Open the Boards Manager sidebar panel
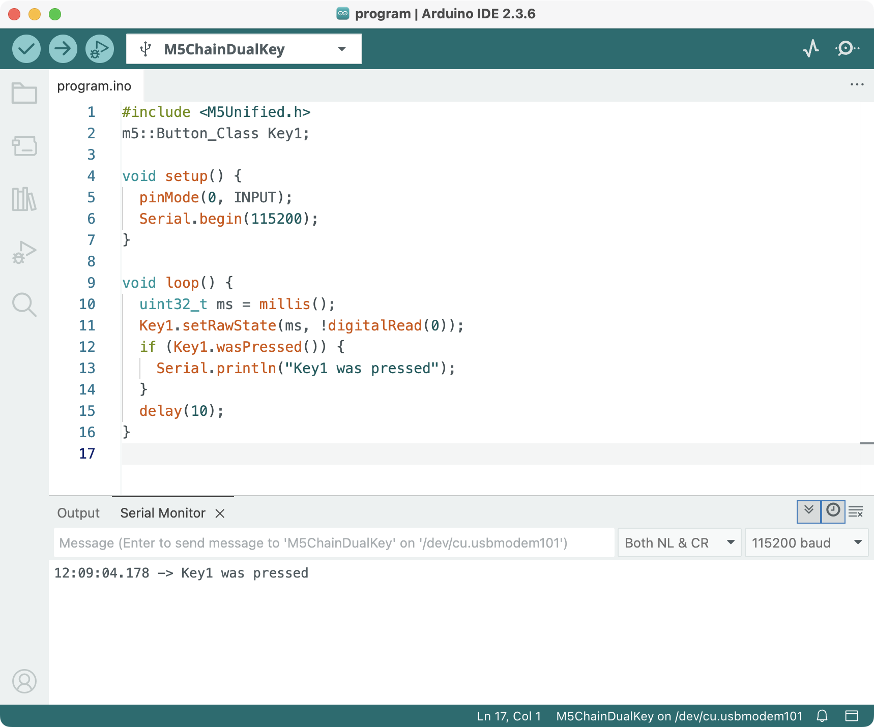Image resolution: width=874 pixels, height=727 pixels. [24, 146]
